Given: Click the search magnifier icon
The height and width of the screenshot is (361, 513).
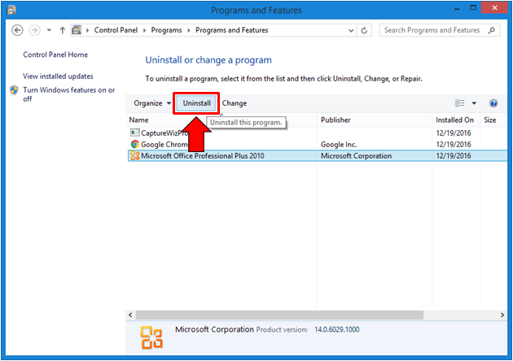Looking at the screenshot, I should [491, 30].
